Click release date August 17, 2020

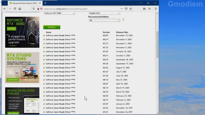(x=123, y=68)
